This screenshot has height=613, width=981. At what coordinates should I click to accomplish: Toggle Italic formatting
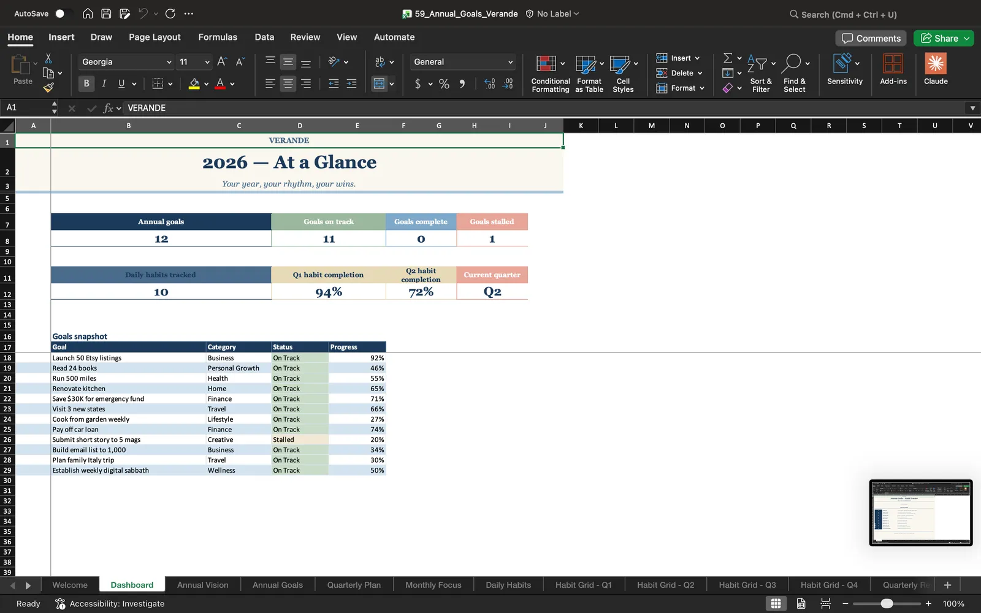point(104,83)
